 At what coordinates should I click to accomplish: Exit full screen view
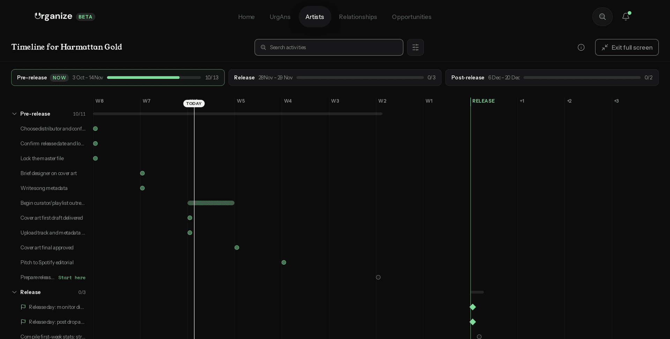click(627, 47)
